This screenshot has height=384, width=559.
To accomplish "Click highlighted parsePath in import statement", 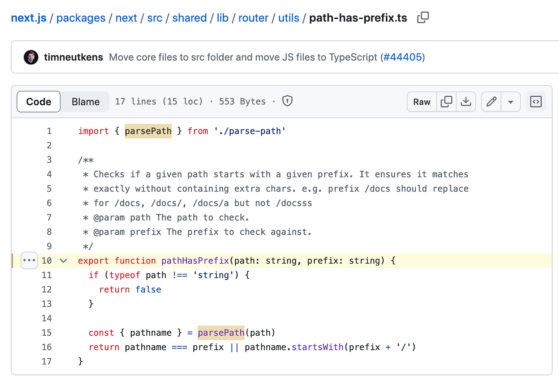I will click(148, 131).
